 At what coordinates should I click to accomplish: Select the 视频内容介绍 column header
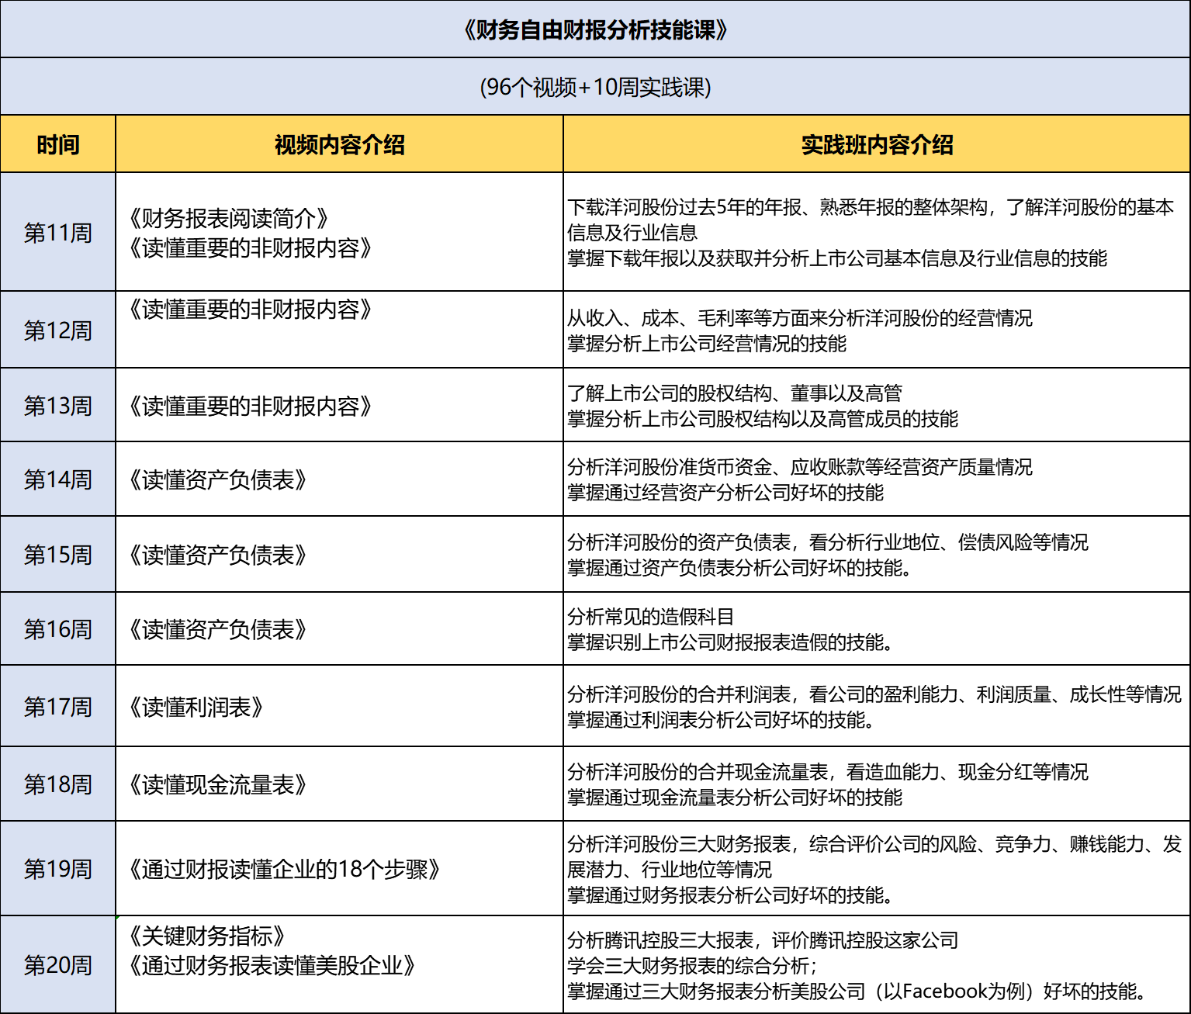coord(339,145)
